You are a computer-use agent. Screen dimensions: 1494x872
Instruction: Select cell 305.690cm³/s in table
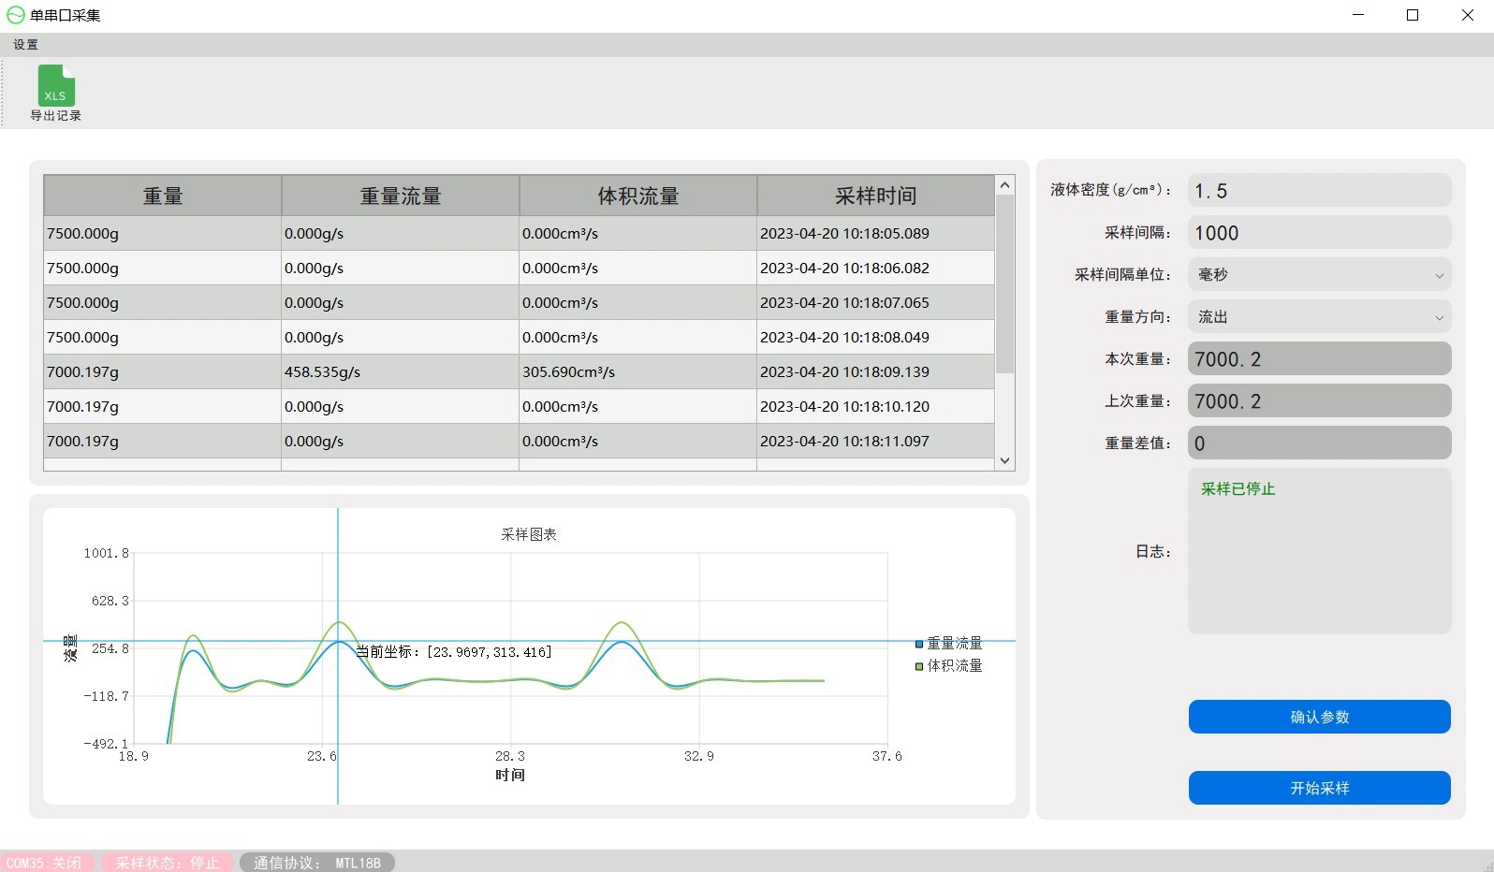click(638, 371)
